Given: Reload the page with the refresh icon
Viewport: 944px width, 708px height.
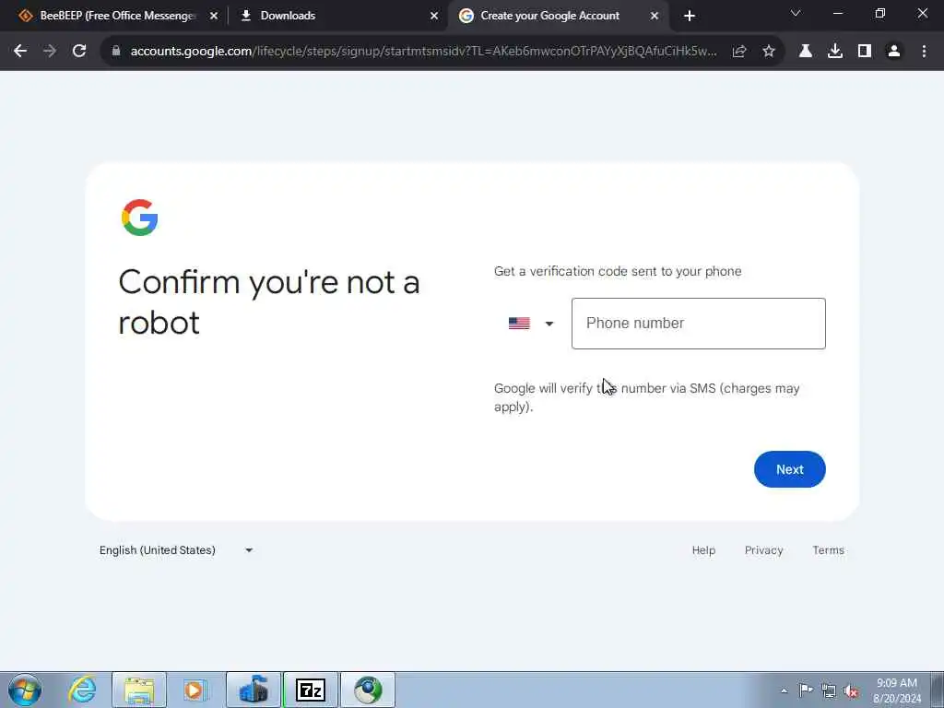Looking at the screenshot, I should [79, 52].
